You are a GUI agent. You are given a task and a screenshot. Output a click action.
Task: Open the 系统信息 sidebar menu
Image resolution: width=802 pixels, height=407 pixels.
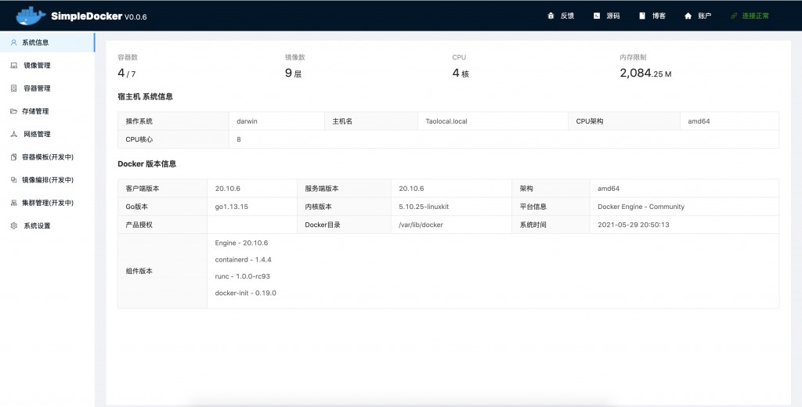[x=47, y=42]
